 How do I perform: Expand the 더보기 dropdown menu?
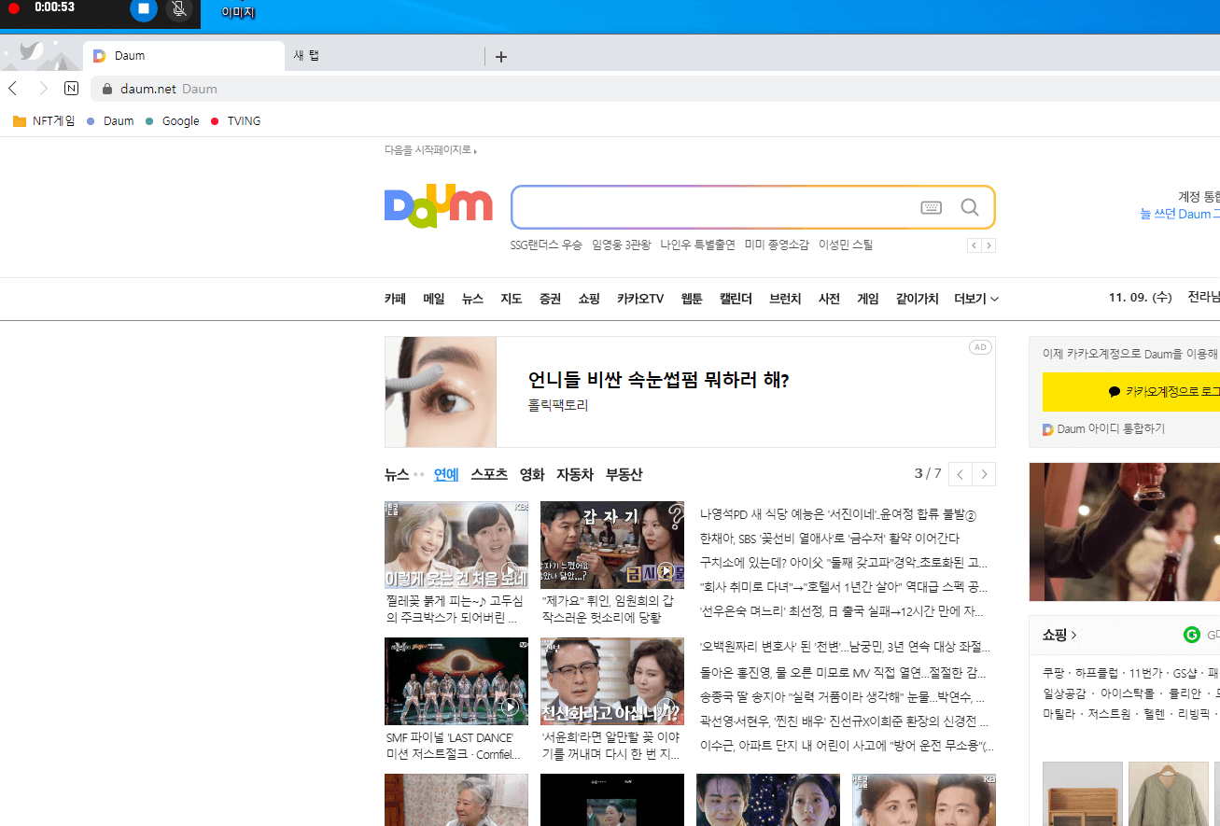[976, 299]
